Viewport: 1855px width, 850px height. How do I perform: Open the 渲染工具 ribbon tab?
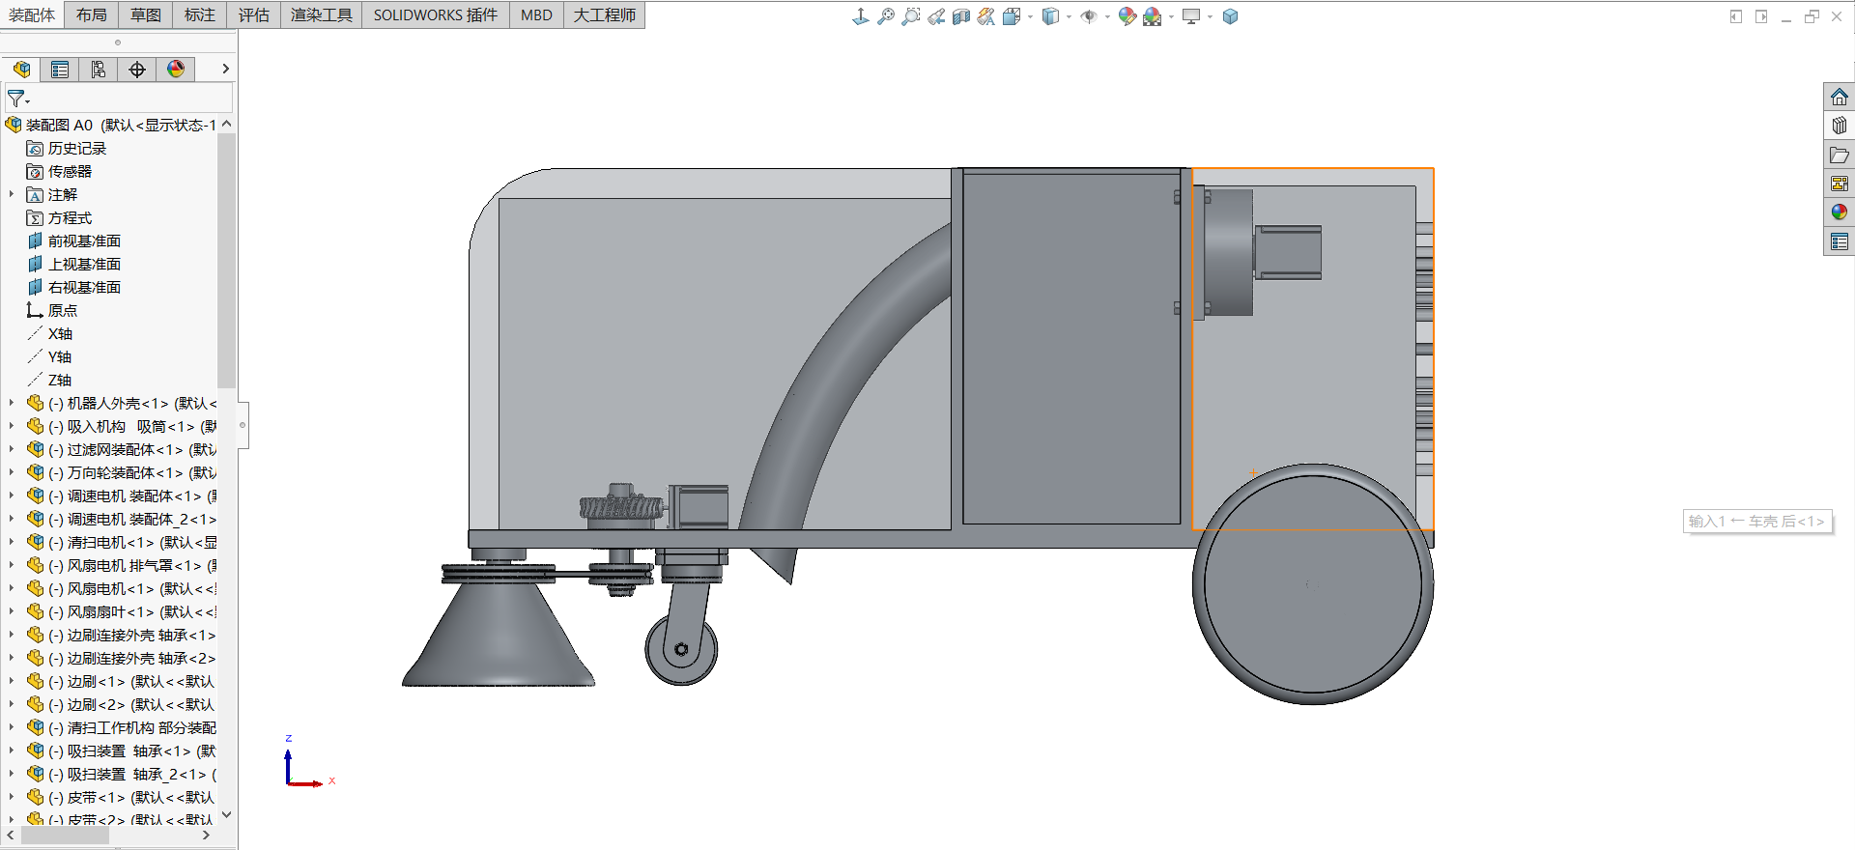pos(321,14)
